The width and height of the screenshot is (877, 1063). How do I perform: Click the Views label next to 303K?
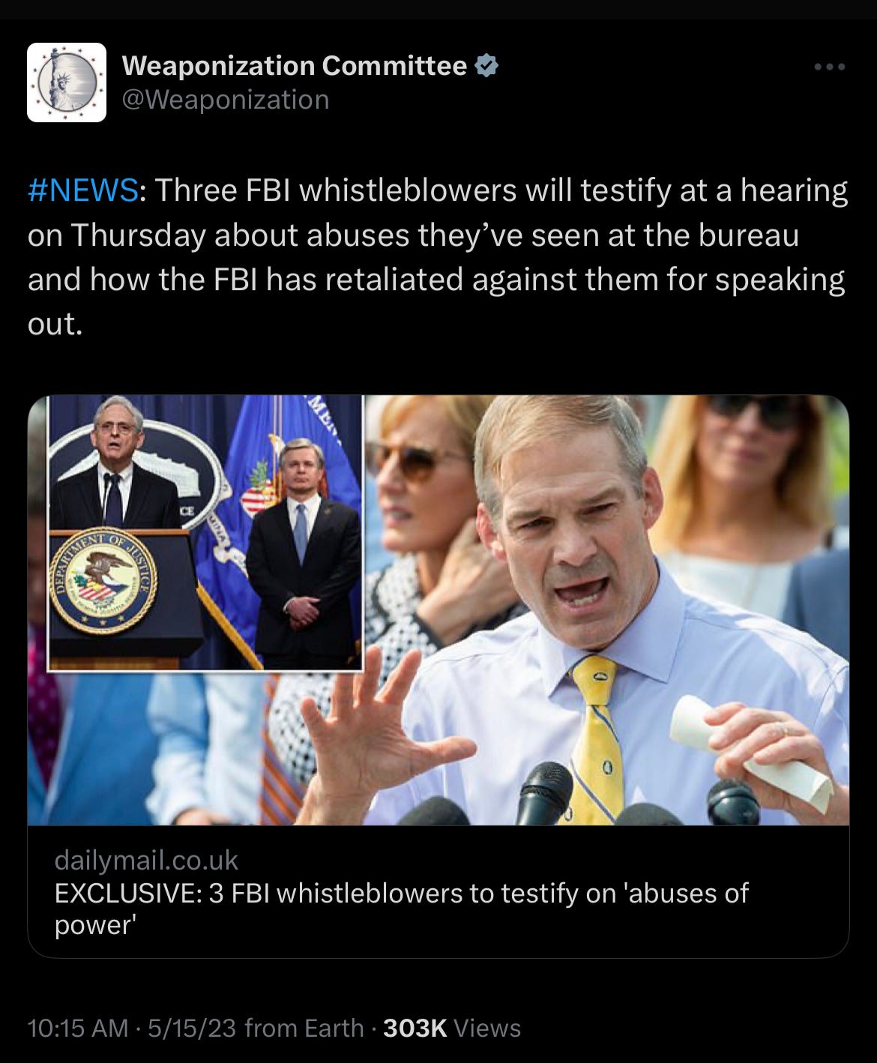click(x=487, y=1028)
